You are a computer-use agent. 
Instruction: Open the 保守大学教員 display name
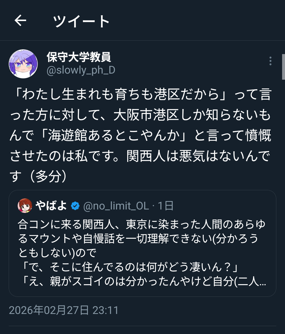79,57
